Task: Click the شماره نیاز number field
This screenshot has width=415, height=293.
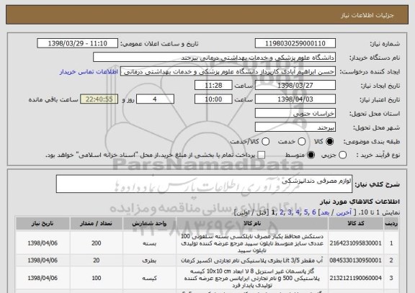Action: click(x=295, y=43)
